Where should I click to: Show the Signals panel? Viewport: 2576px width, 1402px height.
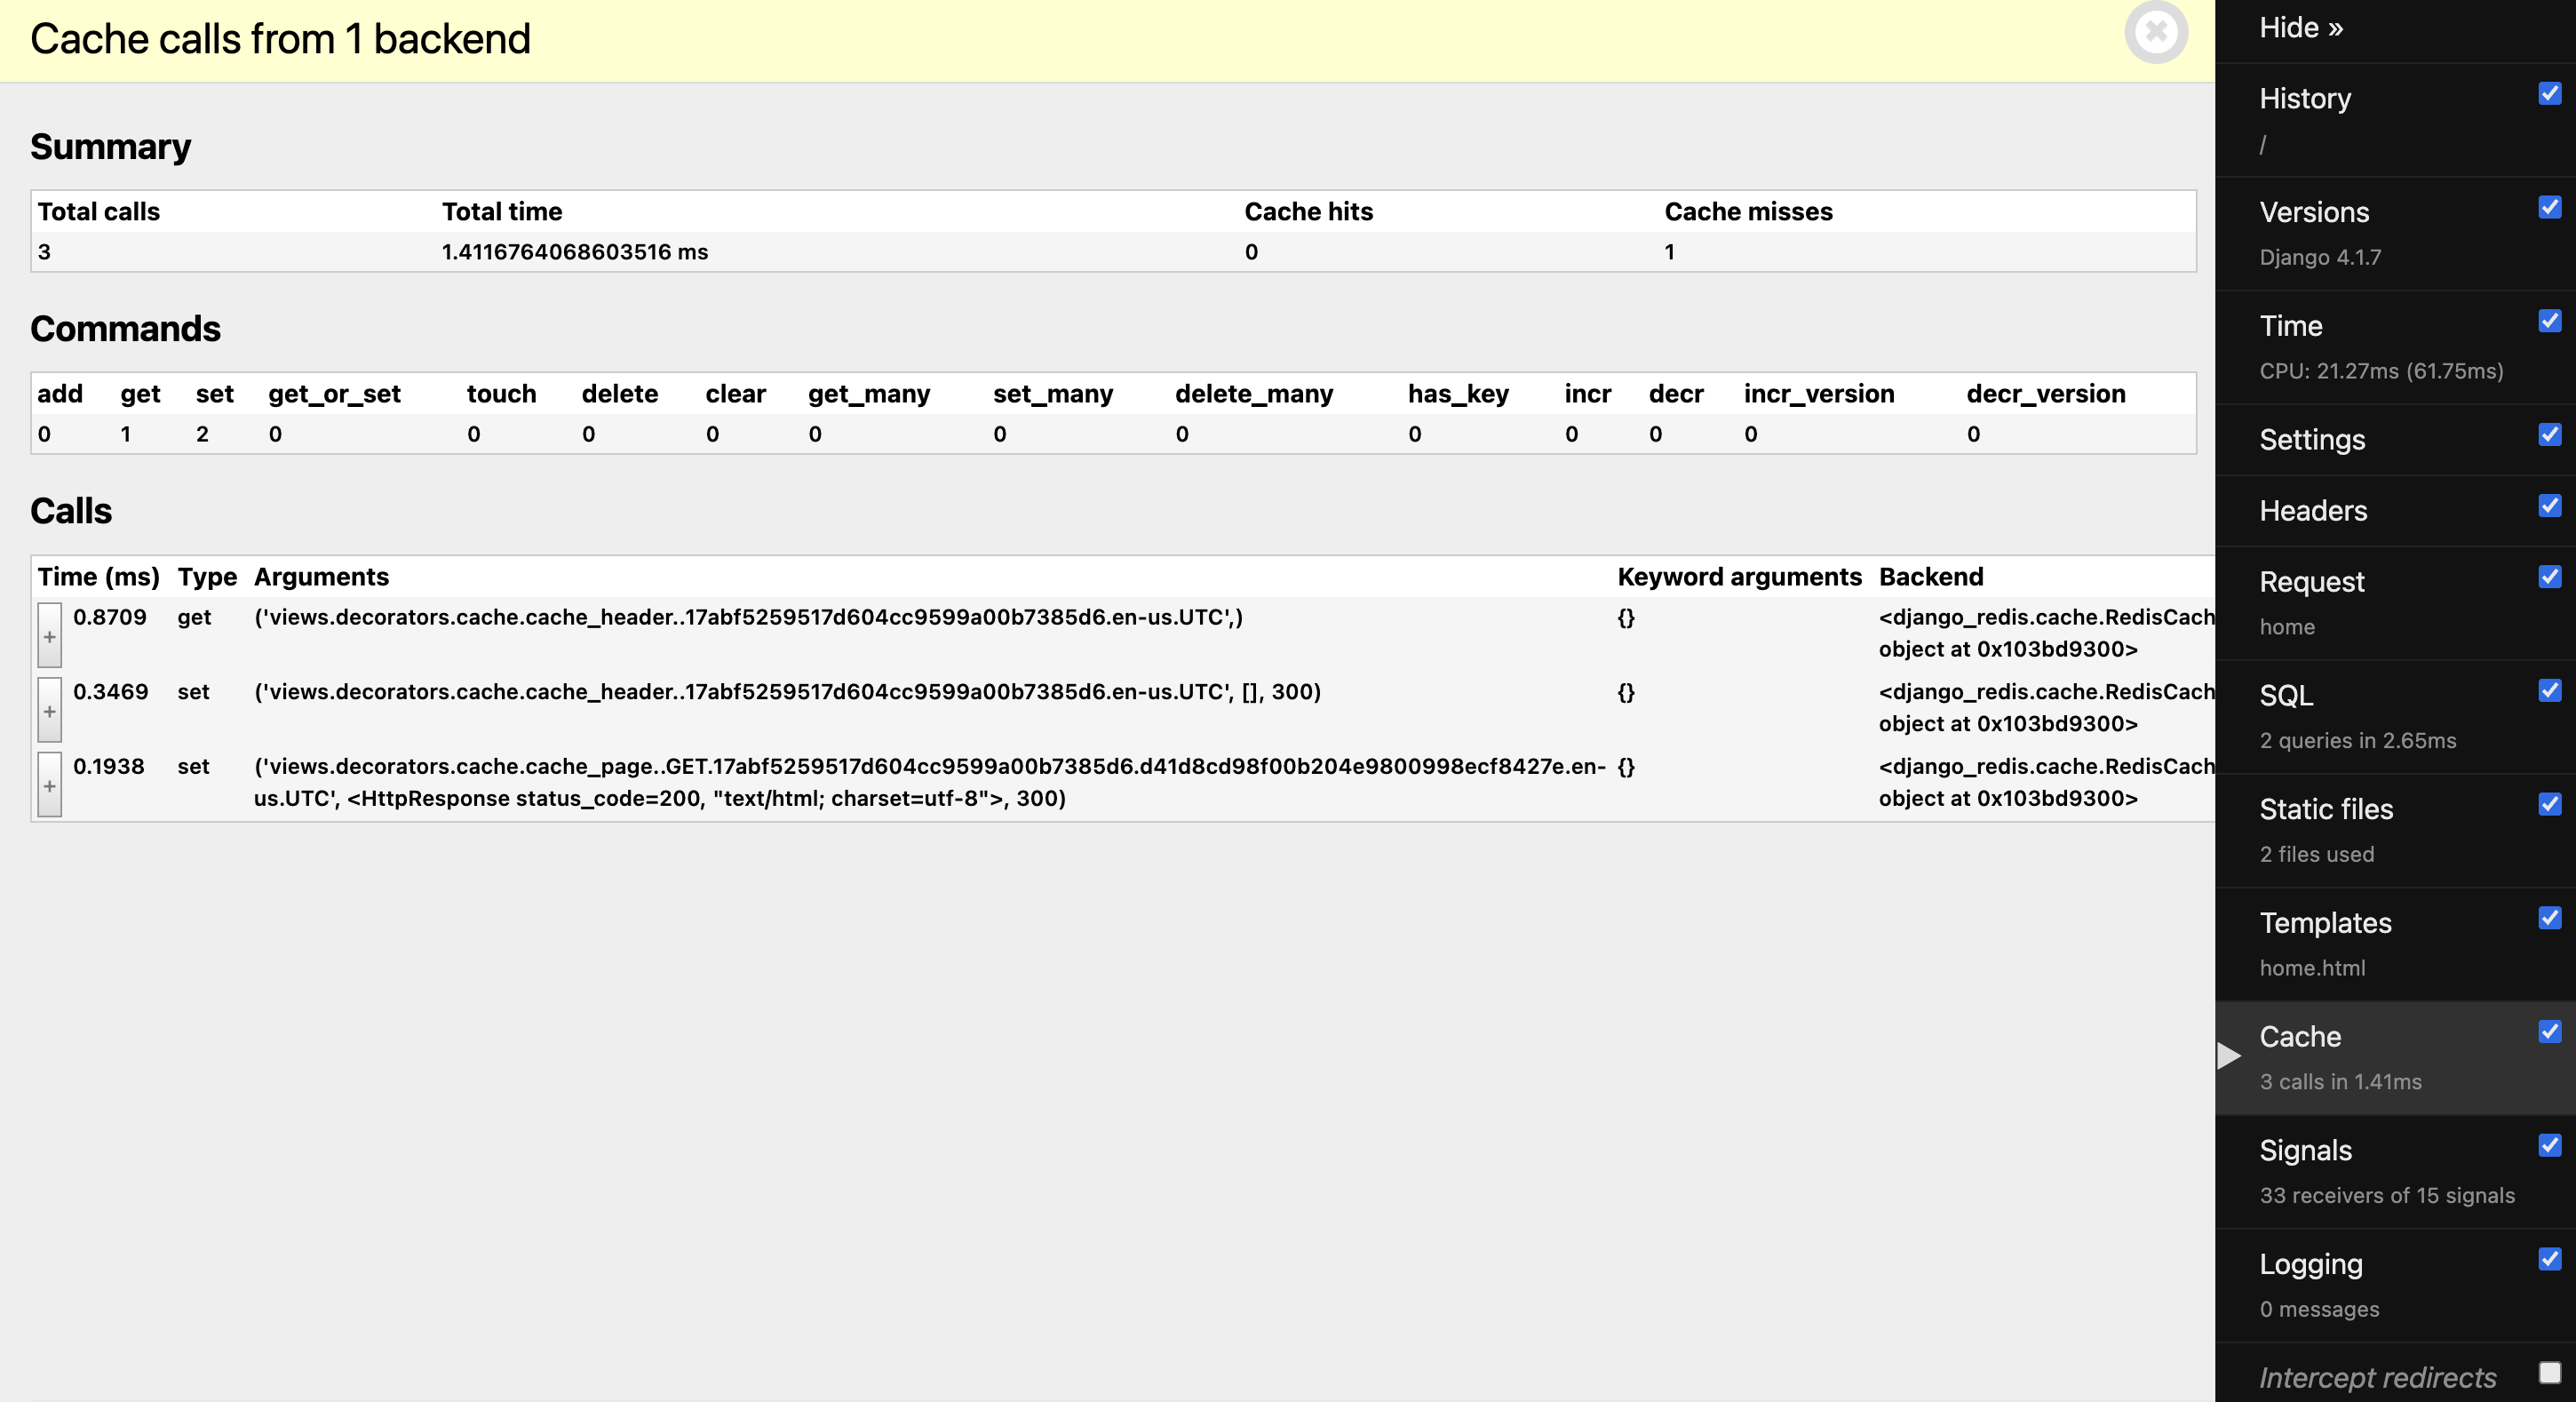coord(2305,1151)
